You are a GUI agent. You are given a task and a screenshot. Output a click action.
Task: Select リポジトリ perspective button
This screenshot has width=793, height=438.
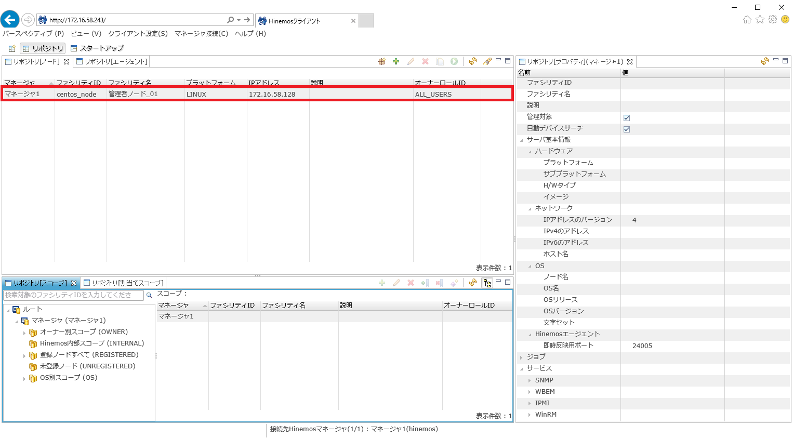coord(43,48)
